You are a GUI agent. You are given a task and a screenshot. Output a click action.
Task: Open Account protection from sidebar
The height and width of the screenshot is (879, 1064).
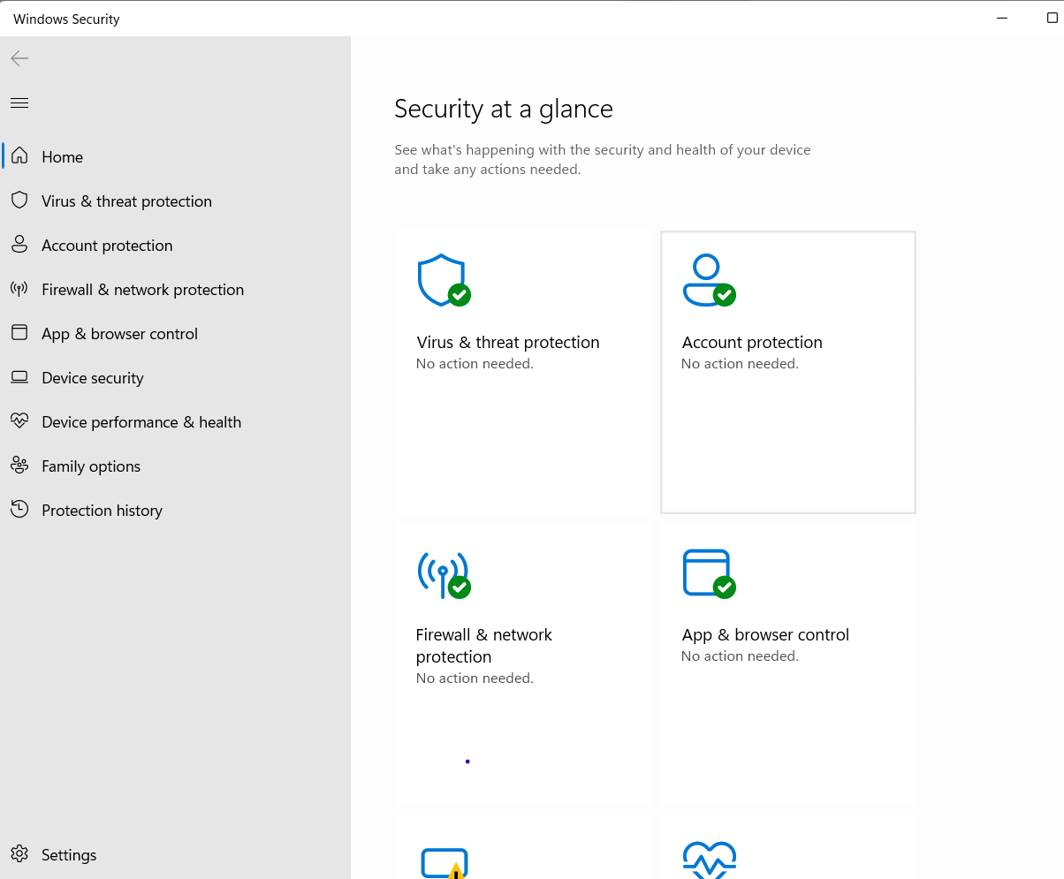(x=107, y=246)
